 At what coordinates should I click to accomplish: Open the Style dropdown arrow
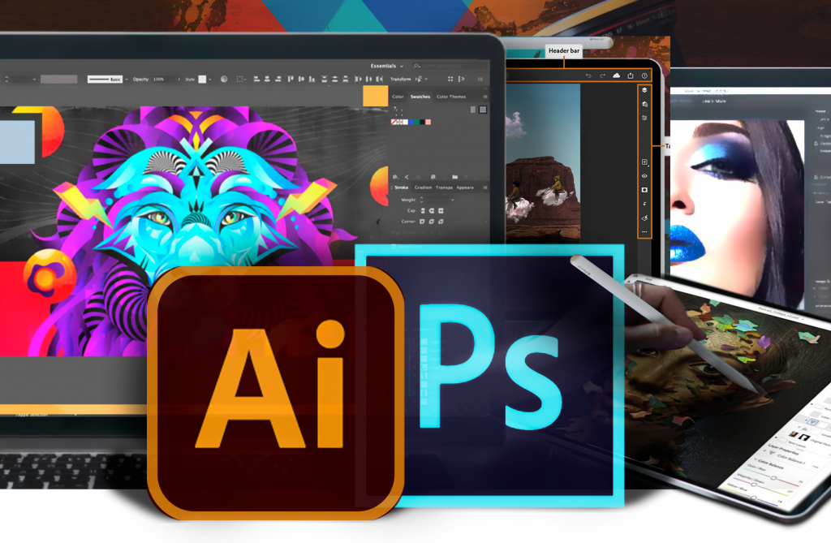tap(210, 79)
